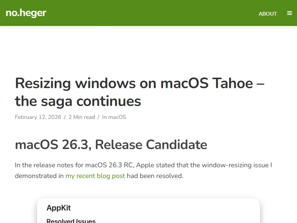This screenshot has width=297, height=223.
Task: Click the slash between read time and category
Action: coord(98,117)
